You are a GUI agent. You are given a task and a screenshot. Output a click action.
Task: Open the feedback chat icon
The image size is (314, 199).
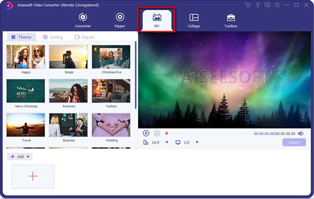point(267,5)
